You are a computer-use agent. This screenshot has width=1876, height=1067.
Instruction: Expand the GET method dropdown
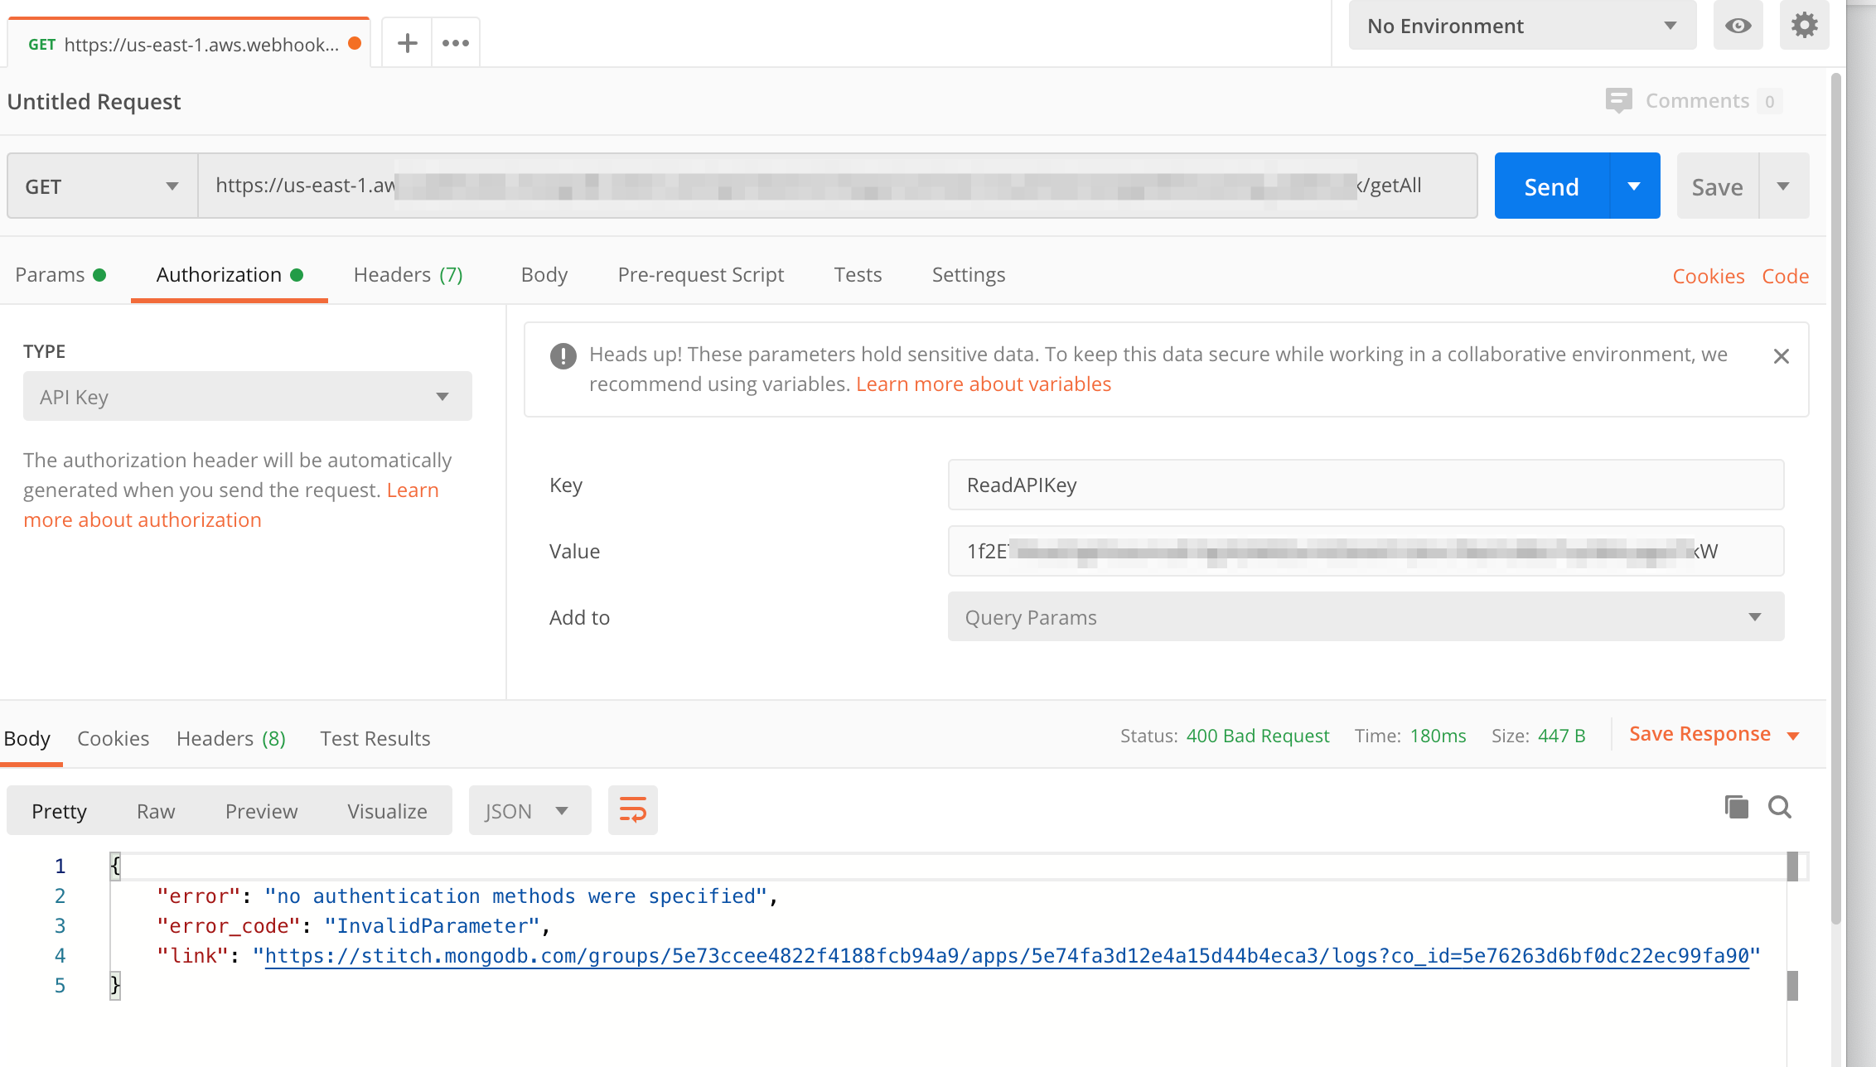click(102, 186)
